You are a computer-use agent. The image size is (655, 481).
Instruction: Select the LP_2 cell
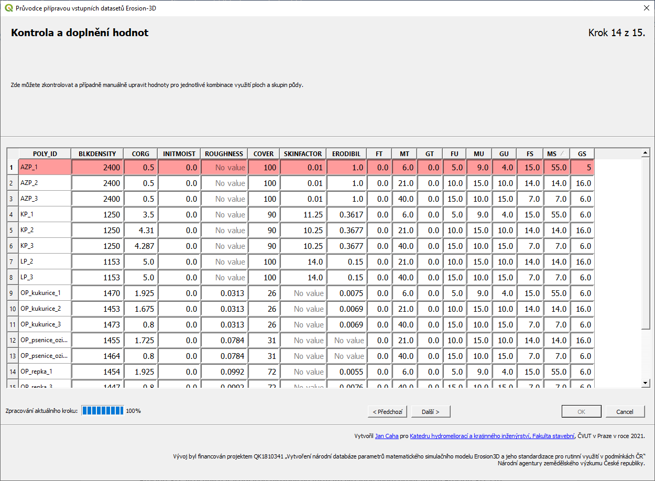[x=45, y=261]
